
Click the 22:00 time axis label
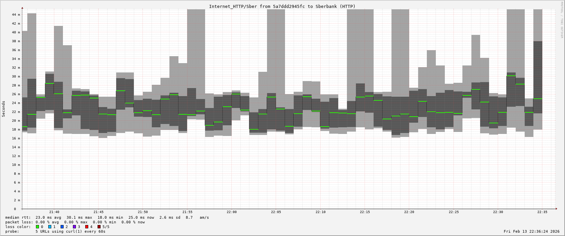coord(232,212)
